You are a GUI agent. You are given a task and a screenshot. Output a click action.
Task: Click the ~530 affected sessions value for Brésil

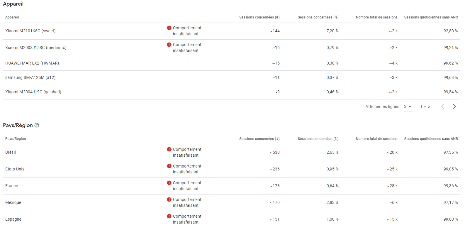274,152
